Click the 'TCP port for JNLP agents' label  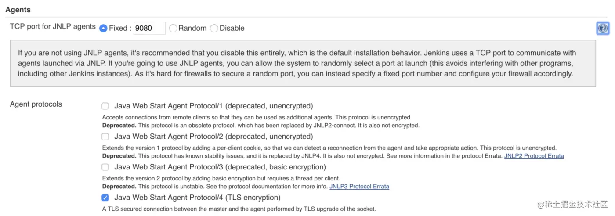[x=53, y=26]
